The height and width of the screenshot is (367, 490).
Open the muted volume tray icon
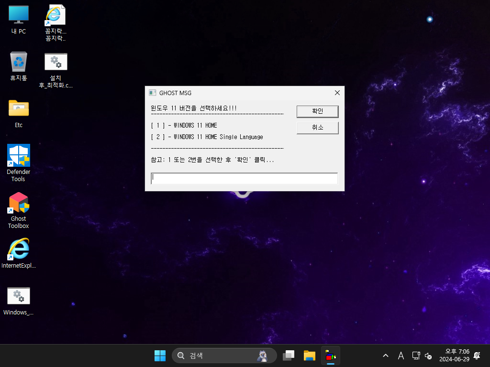[x=428, y=356]
